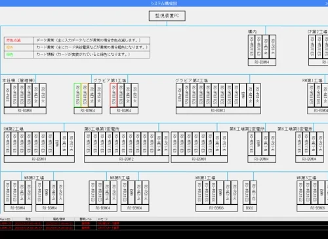Select the first alarm row in the list
The width and height of the screenshot is (328, 239).
coord(164,223)
